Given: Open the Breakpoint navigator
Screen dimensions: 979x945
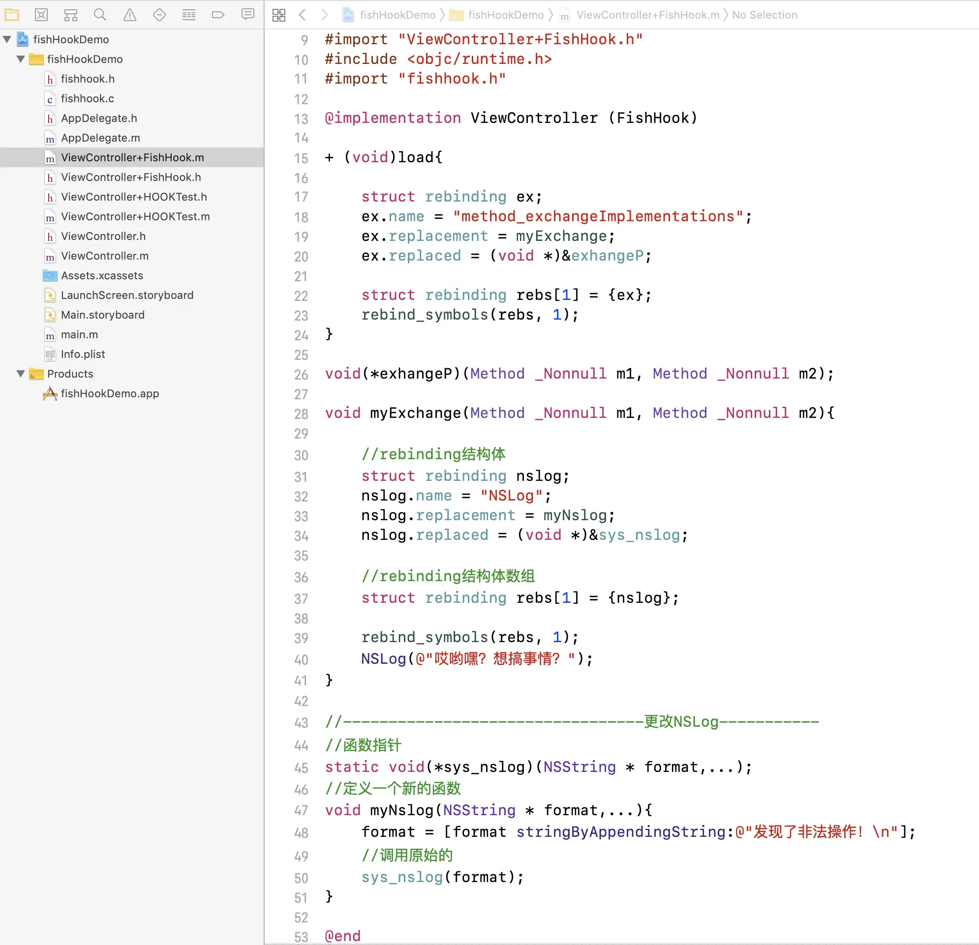Looking at the screenshot, I should 218,14.
